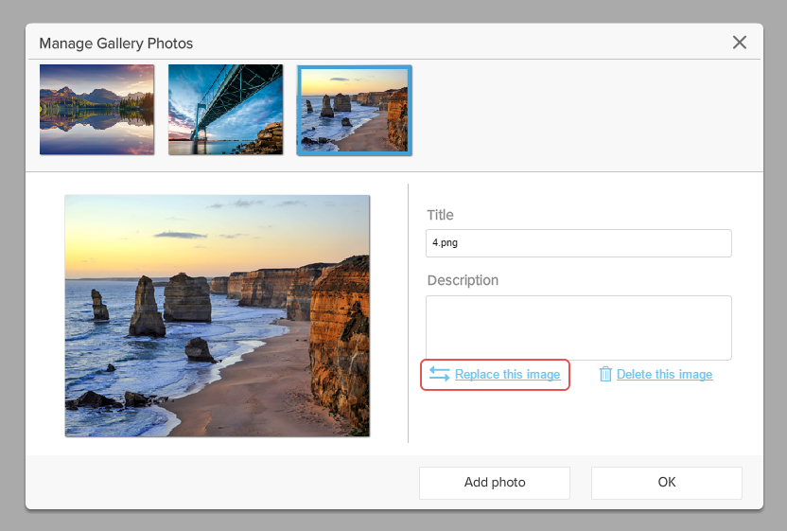The width and height of the screenshot is (787, 531).
Task: Confirm with the OK button
Action: [x=666, y=483]
